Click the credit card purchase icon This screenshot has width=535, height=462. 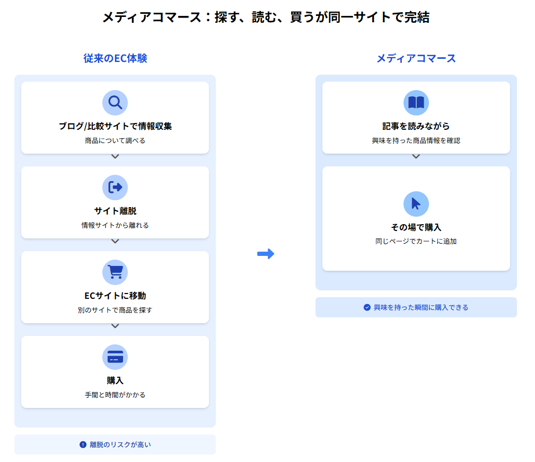[115, 357]
